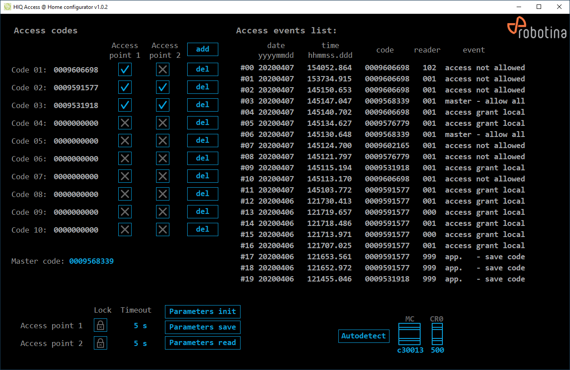Screen dimensions: 570x370
Task: Enable Access point 1 for Code 04
Action: [x=125, y=123]
